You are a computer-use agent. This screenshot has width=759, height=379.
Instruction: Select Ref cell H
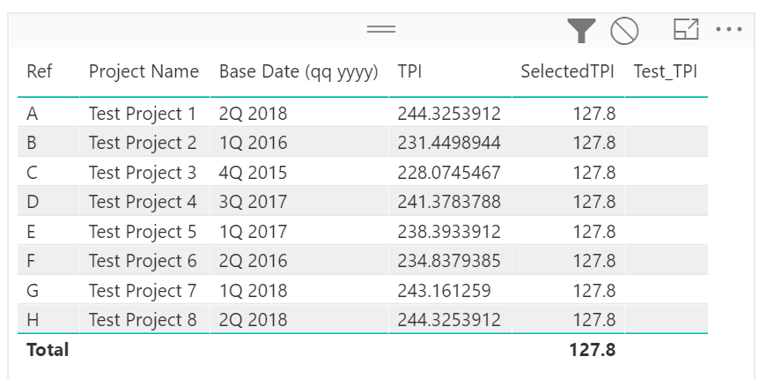[x=33, y=320]
